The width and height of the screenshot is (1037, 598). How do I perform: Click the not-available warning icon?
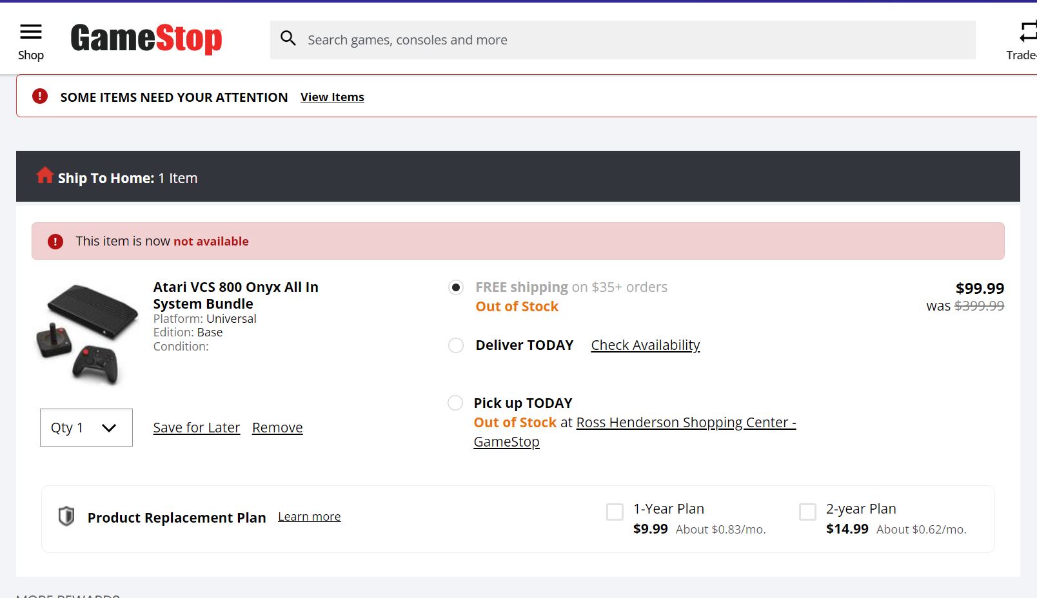[55, 242]
